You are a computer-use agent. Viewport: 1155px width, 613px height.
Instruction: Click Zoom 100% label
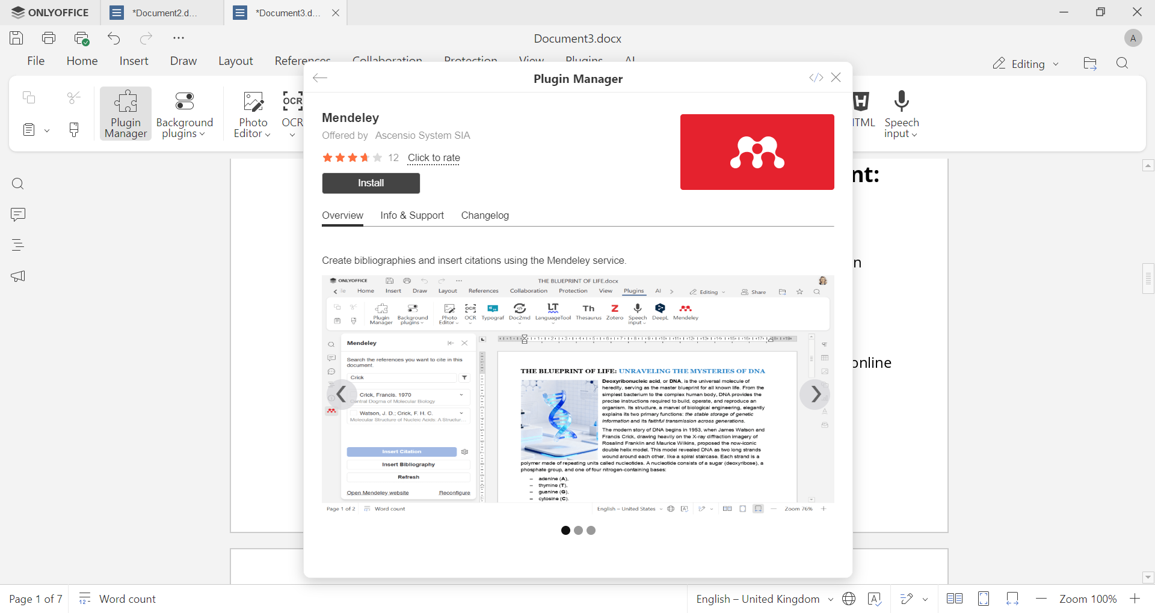click(1088, 599)
